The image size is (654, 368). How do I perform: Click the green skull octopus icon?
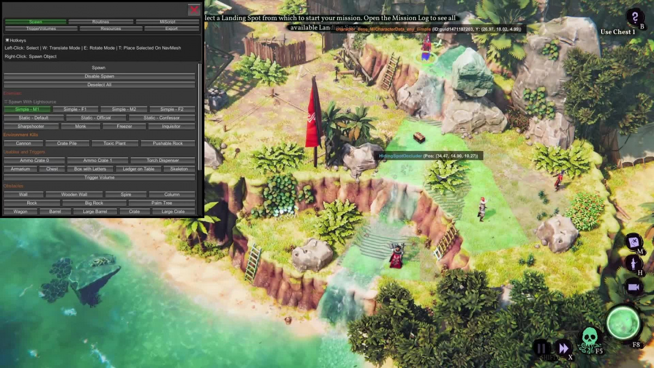pyautogui.click(x=590, y=339)
